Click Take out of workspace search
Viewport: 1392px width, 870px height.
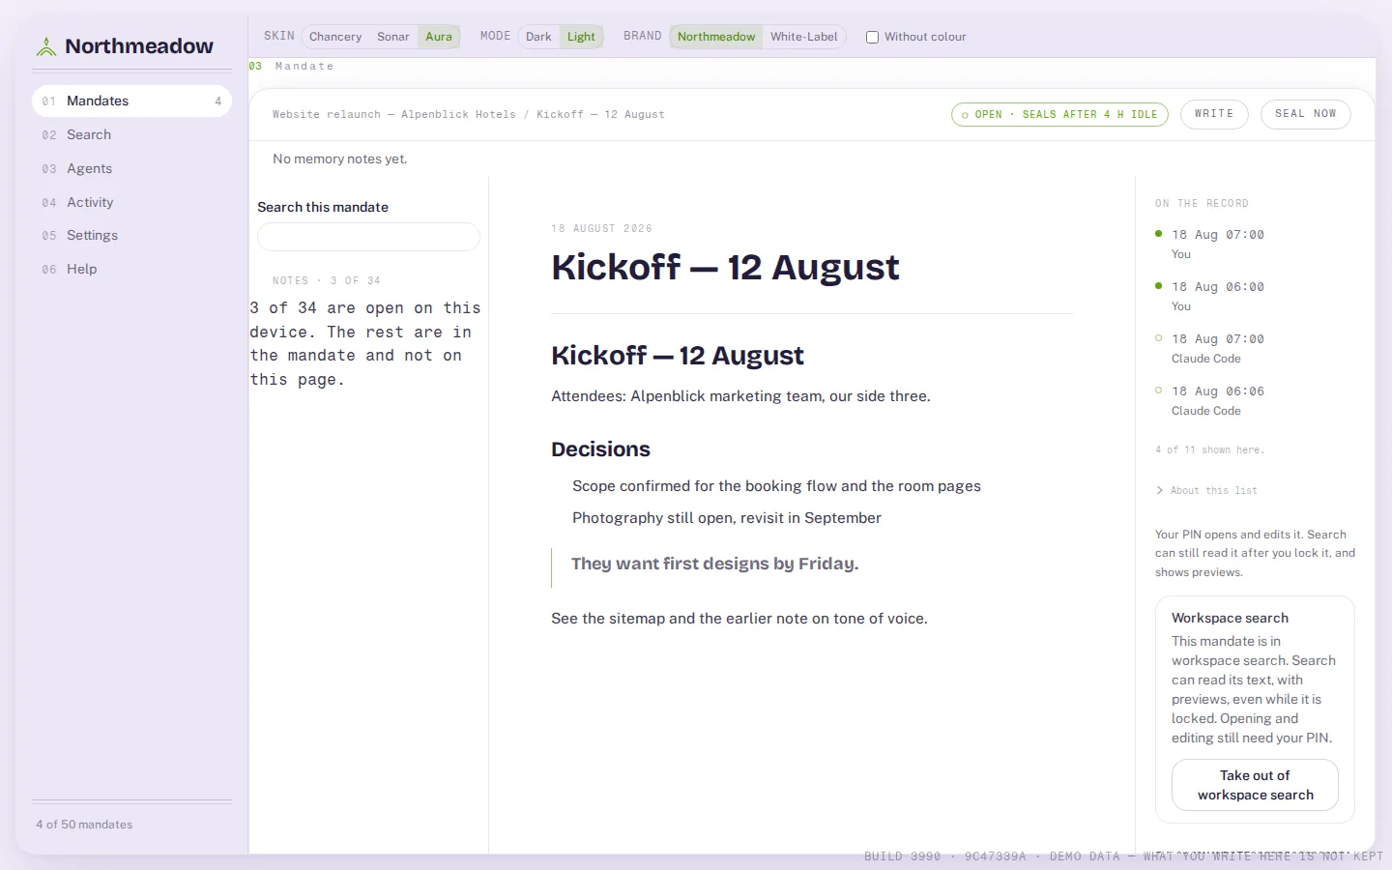click(1255, 785)
